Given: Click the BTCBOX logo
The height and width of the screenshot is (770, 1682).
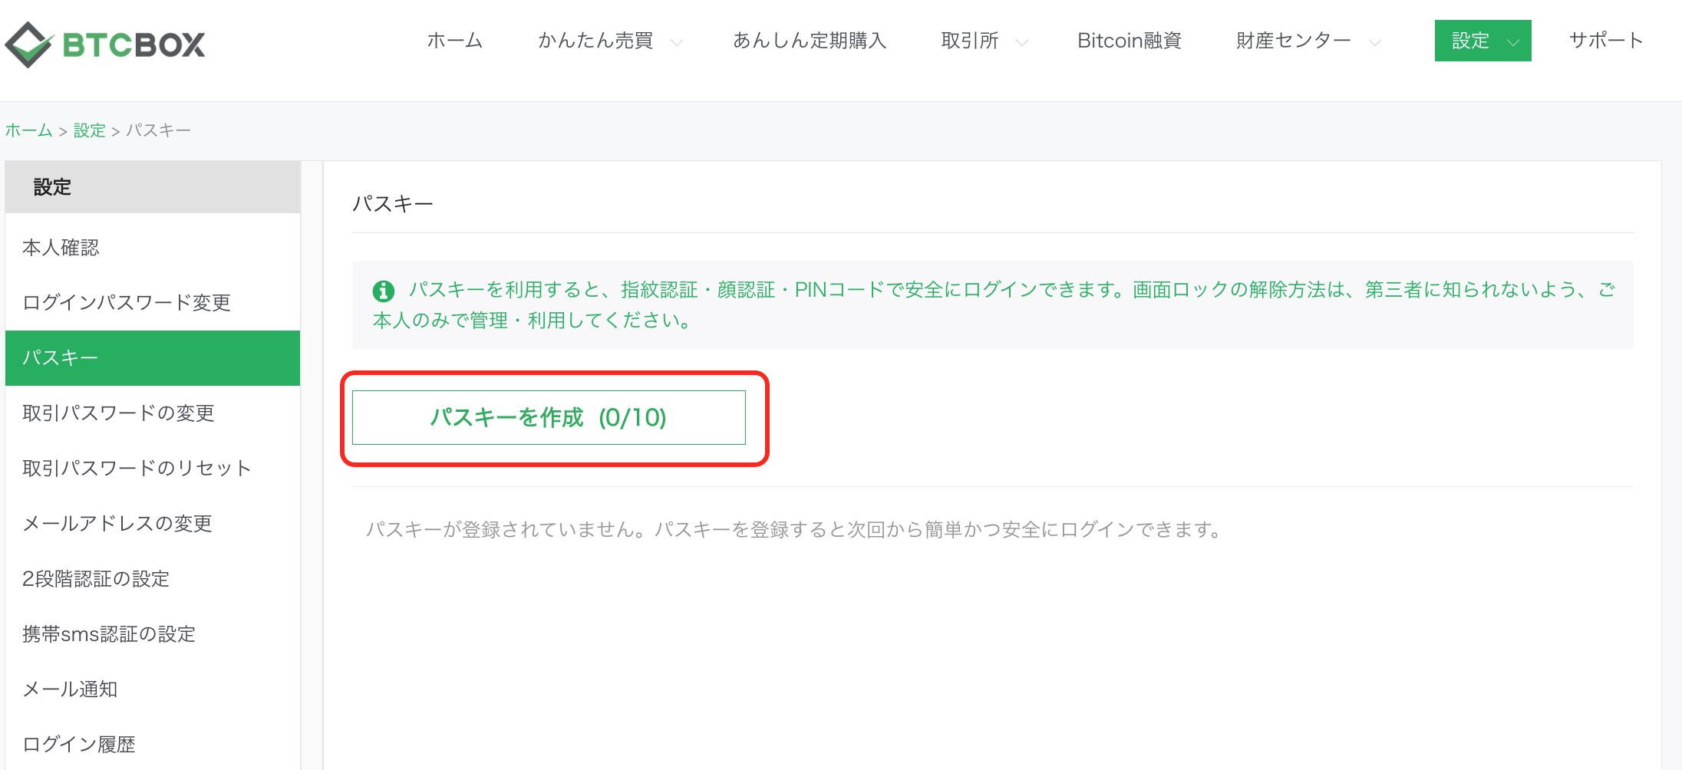Looking at the screenshot, I should point(105,44).
